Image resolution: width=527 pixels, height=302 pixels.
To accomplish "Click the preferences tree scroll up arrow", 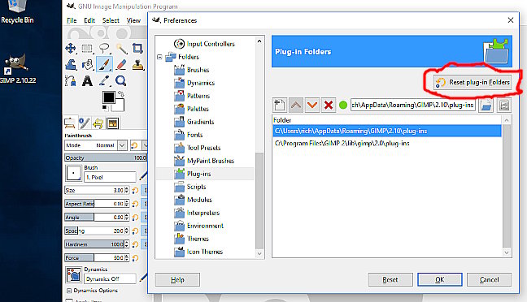I will 259,41.
